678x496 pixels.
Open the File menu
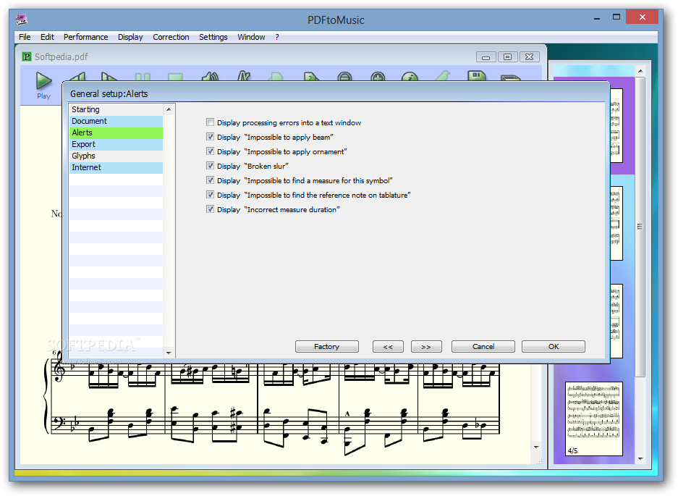tap(25, 37)
